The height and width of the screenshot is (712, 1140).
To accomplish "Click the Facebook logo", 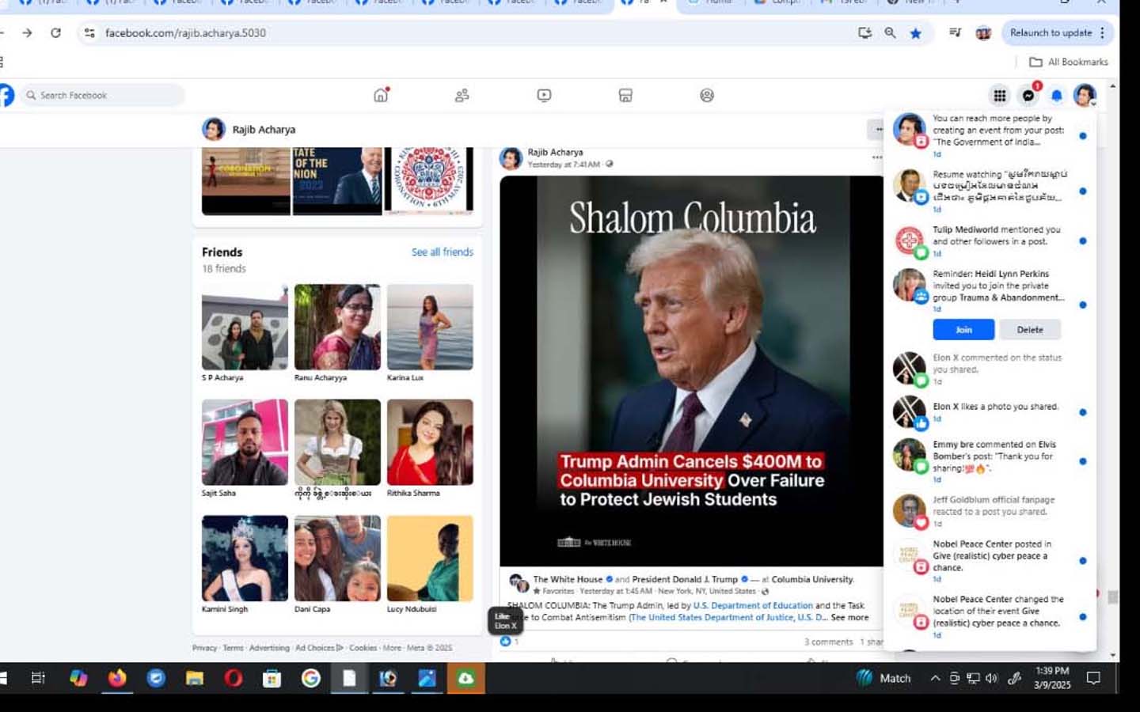I will (6, 95).
